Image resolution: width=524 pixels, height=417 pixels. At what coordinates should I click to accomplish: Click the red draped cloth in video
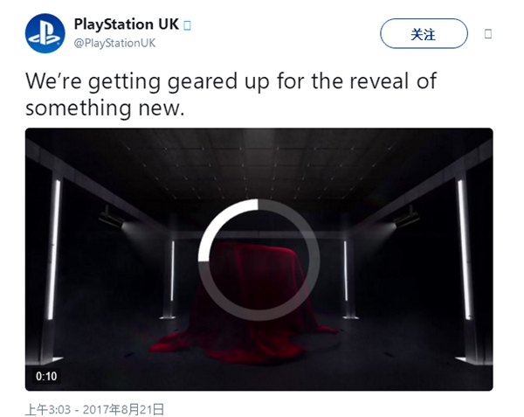[x=244, y=302]
